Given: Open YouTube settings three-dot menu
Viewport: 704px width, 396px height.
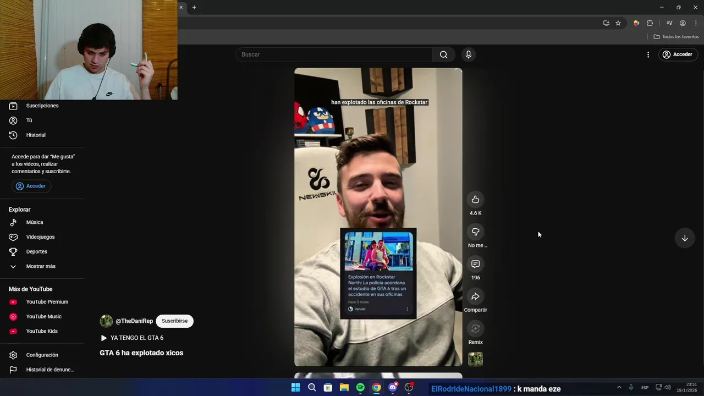Looking at the screenshot, I should [x=648, y=54].
